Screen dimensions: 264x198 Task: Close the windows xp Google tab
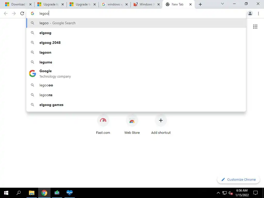click(x=127, y=4)
